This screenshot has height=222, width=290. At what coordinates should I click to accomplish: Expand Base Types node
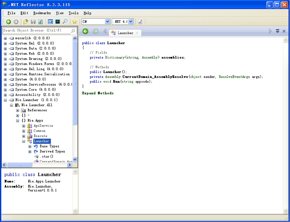(30, 146)
